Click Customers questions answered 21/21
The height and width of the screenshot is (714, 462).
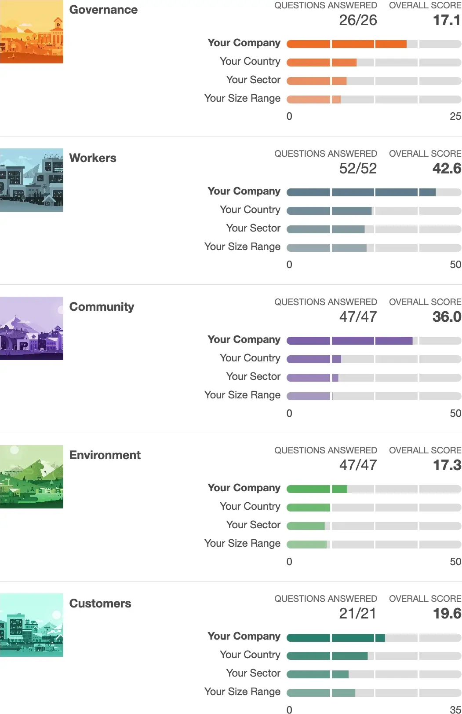click(x=358, y=614)
